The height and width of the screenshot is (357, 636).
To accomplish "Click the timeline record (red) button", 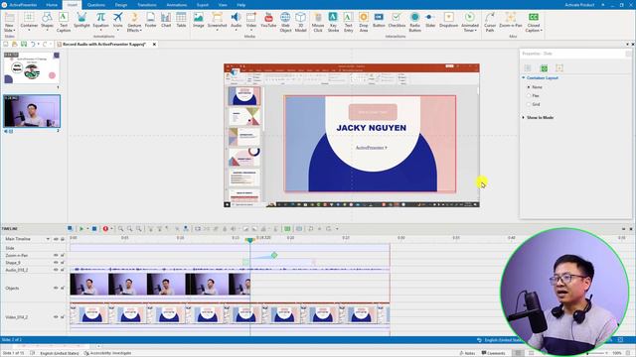I will tap(105, 229).
